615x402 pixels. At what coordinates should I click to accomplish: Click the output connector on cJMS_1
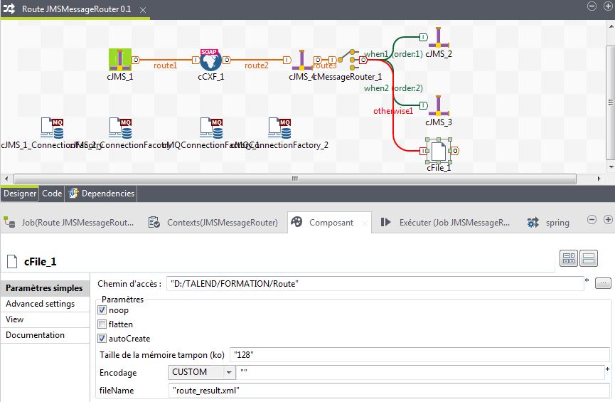(136, 60)
